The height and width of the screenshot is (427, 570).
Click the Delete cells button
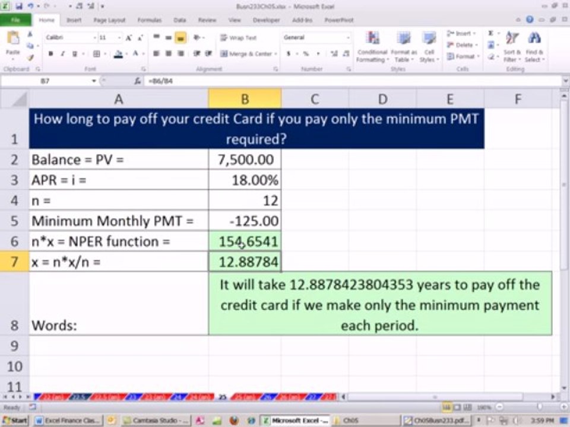tap(462, 45)
